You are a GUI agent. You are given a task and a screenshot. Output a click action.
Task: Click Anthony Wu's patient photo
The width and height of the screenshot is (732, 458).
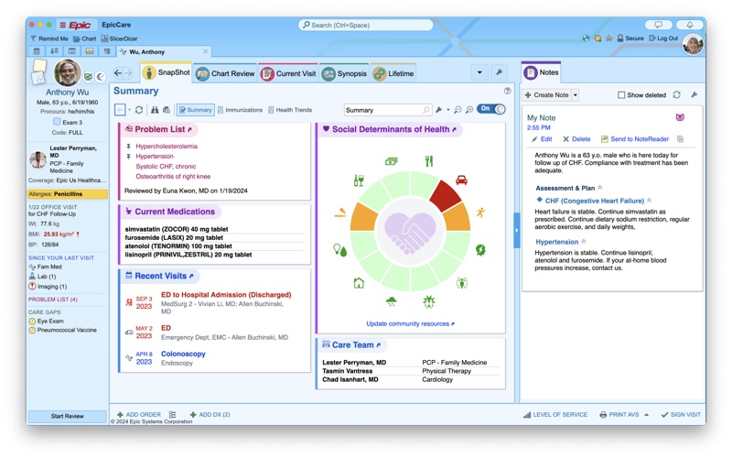coord(68,72)
